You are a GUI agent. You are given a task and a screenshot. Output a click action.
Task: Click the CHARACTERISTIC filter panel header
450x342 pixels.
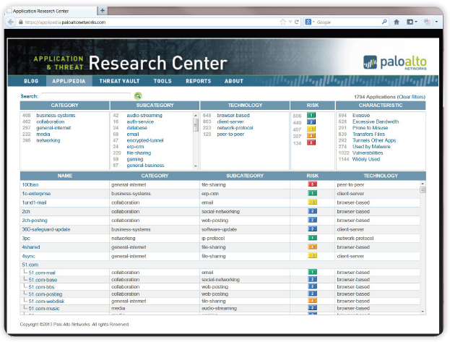381,105
